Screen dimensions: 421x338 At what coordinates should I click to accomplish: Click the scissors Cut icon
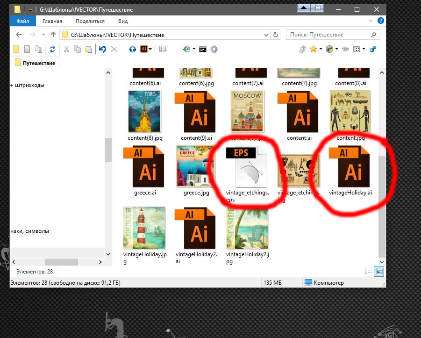click(66, 49)
